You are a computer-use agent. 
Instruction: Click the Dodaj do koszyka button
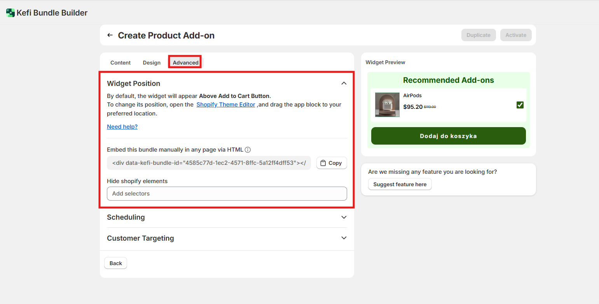tap(448, 136)
